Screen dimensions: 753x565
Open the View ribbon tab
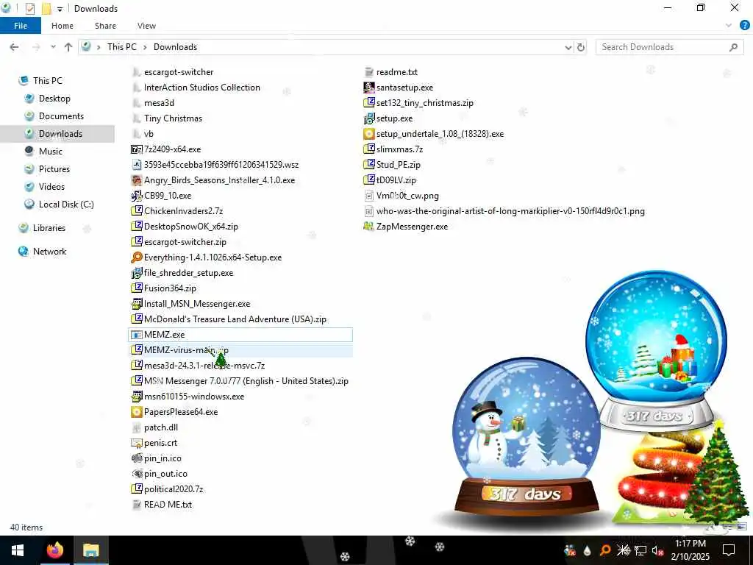click(x=146, y=26)
